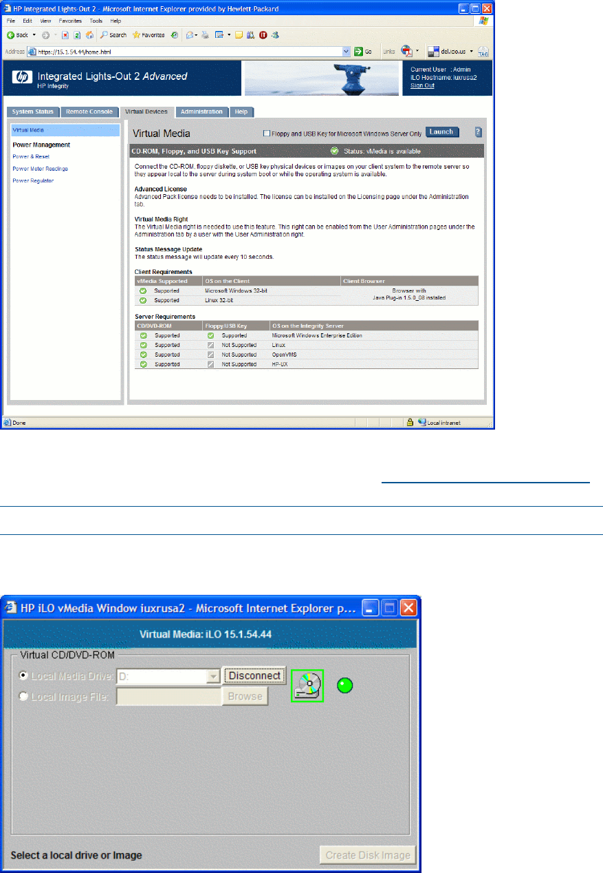603x873 pixels.
Task: Open the File menu
Action: pos(11,21)
